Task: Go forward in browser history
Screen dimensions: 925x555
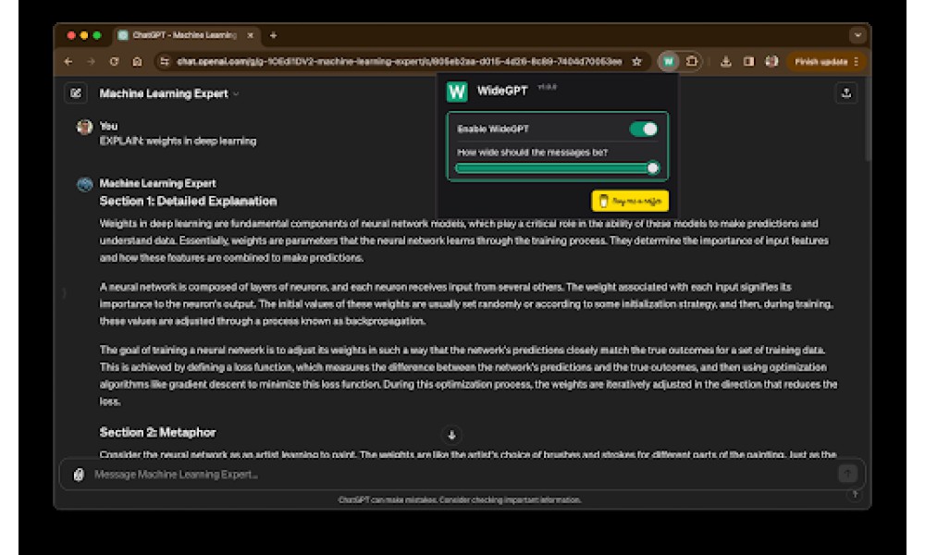Action: pyautogui.click(x=91, y=61)
